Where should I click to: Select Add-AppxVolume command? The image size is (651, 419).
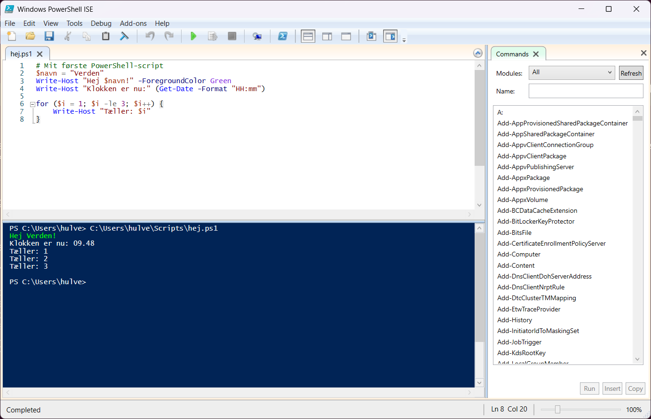pos(523,200)
